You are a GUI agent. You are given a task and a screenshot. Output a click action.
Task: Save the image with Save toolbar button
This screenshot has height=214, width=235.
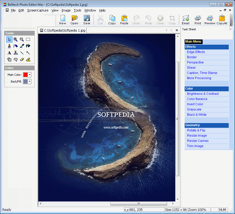87,20
